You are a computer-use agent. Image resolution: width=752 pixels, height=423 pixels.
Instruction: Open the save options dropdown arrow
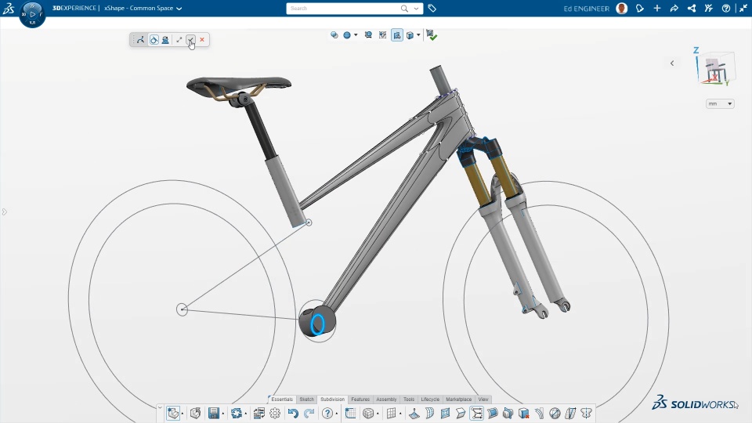click(223, 414)
